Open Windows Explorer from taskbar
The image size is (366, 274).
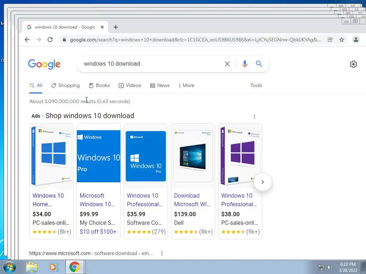pyautogui.click(x=32, y=267)
